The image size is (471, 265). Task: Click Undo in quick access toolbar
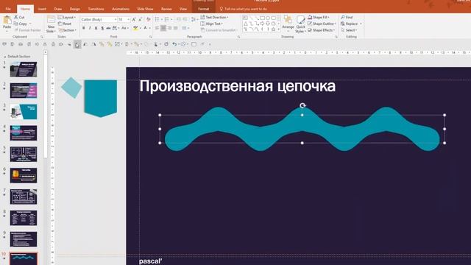click(x=174, y=44)
